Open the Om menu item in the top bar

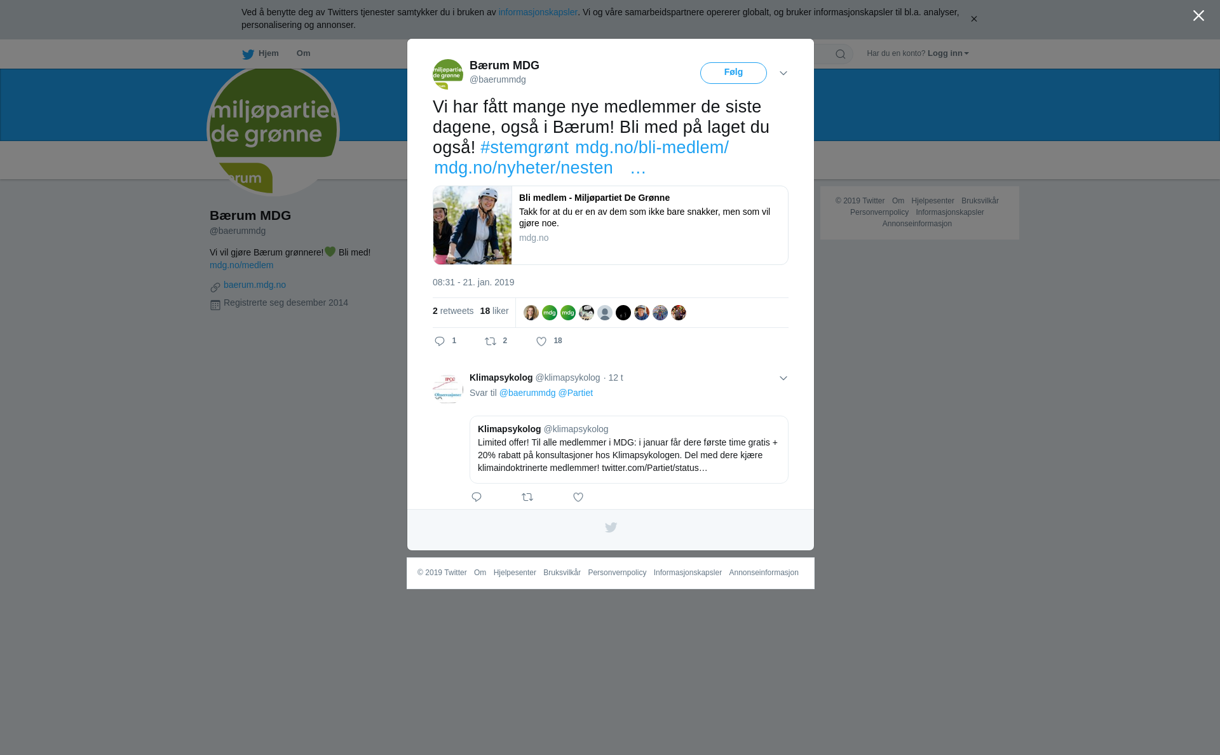(303, 53)
